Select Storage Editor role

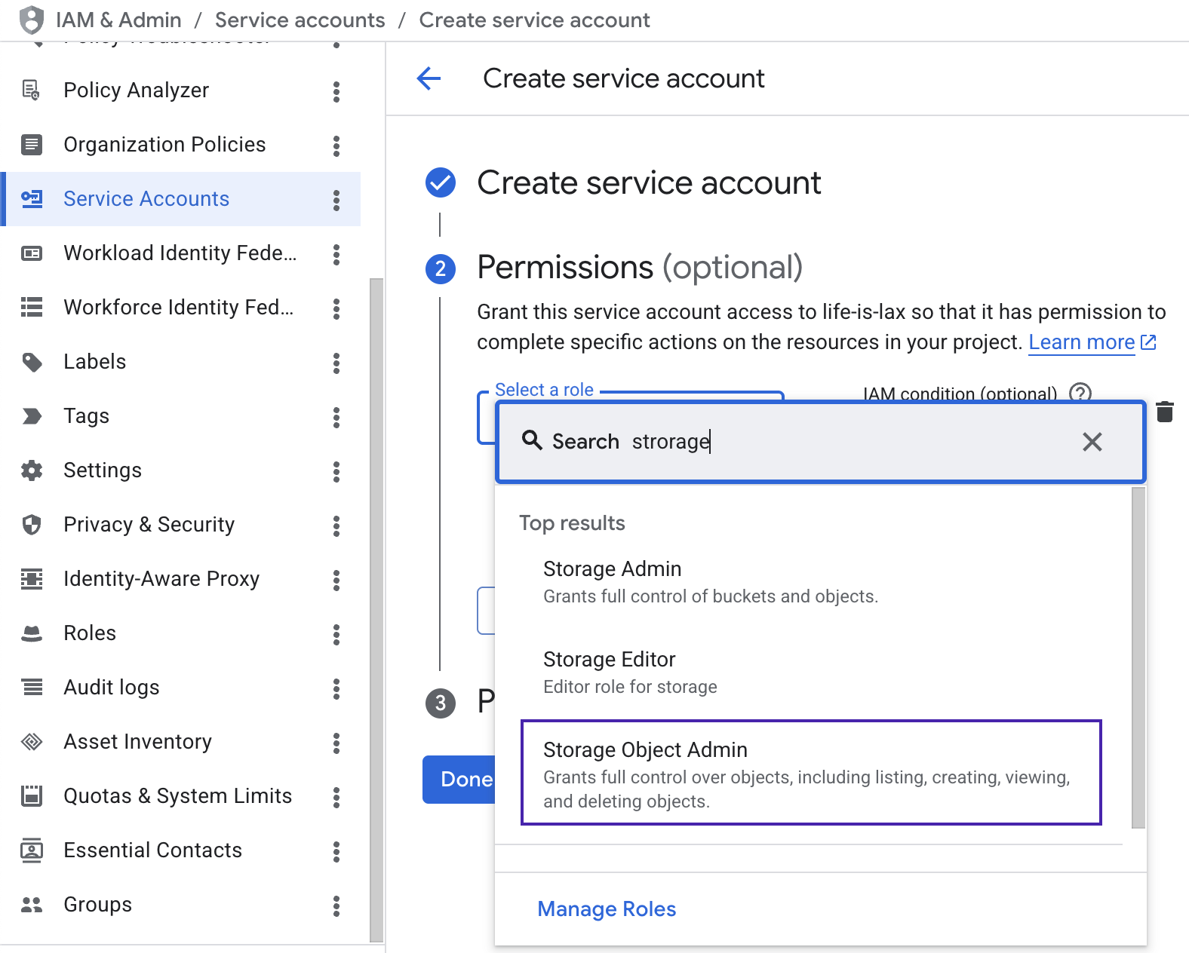coord(811,673)
